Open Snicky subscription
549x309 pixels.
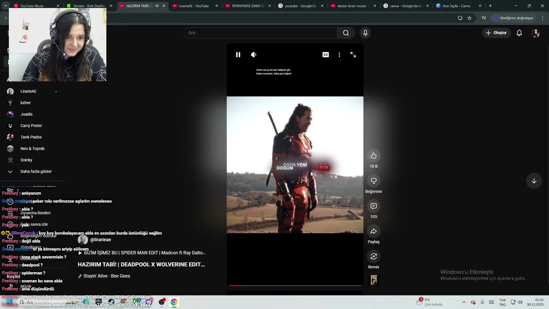pyautogui.click(x=26, y=160)
